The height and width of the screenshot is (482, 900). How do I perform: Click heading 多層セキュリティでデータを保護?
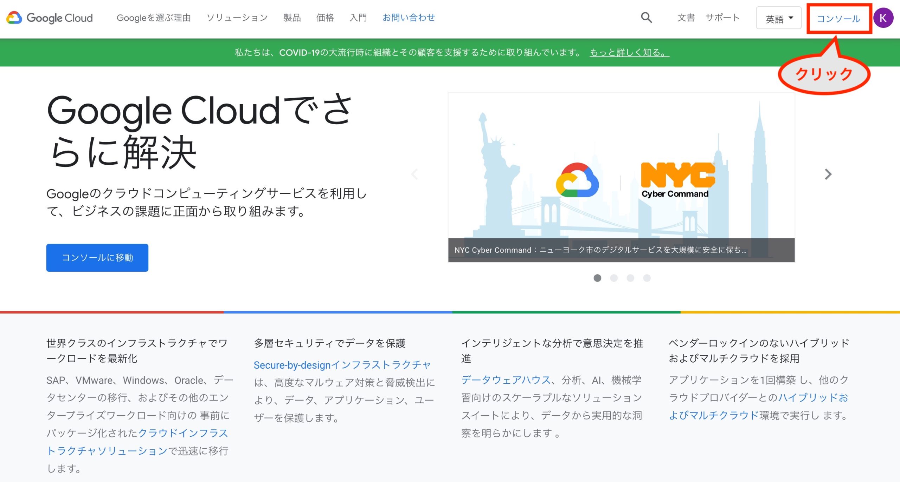[x=330, y=343]
